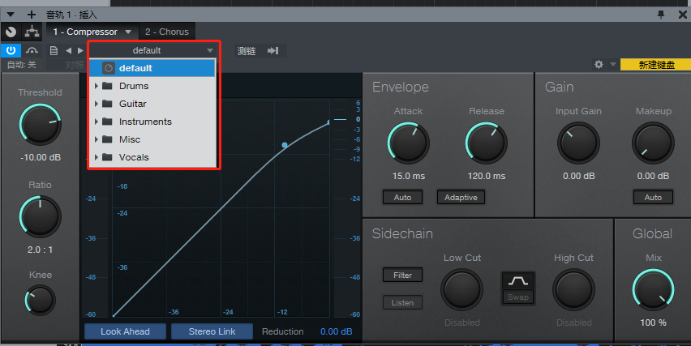Viewport: 691px width, 346px height.
Task: Toggle the Look Ahead button
Action: click(126, 331)
